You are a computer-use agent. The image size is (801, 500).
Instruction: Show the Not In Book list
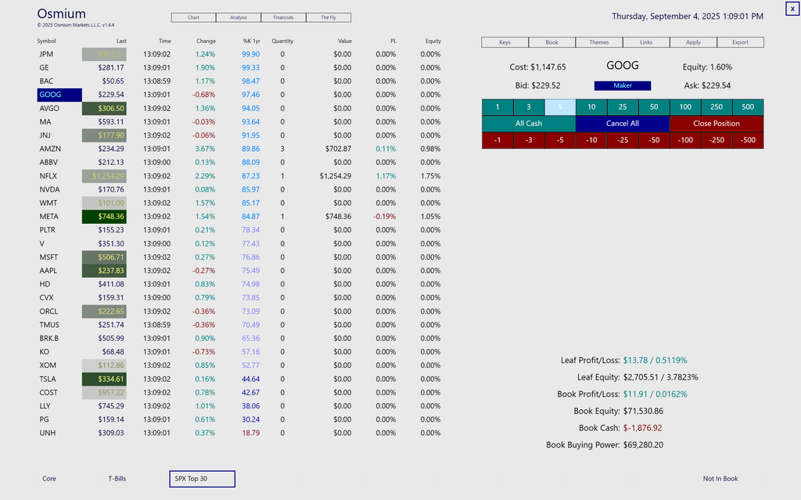click(720, 479)
